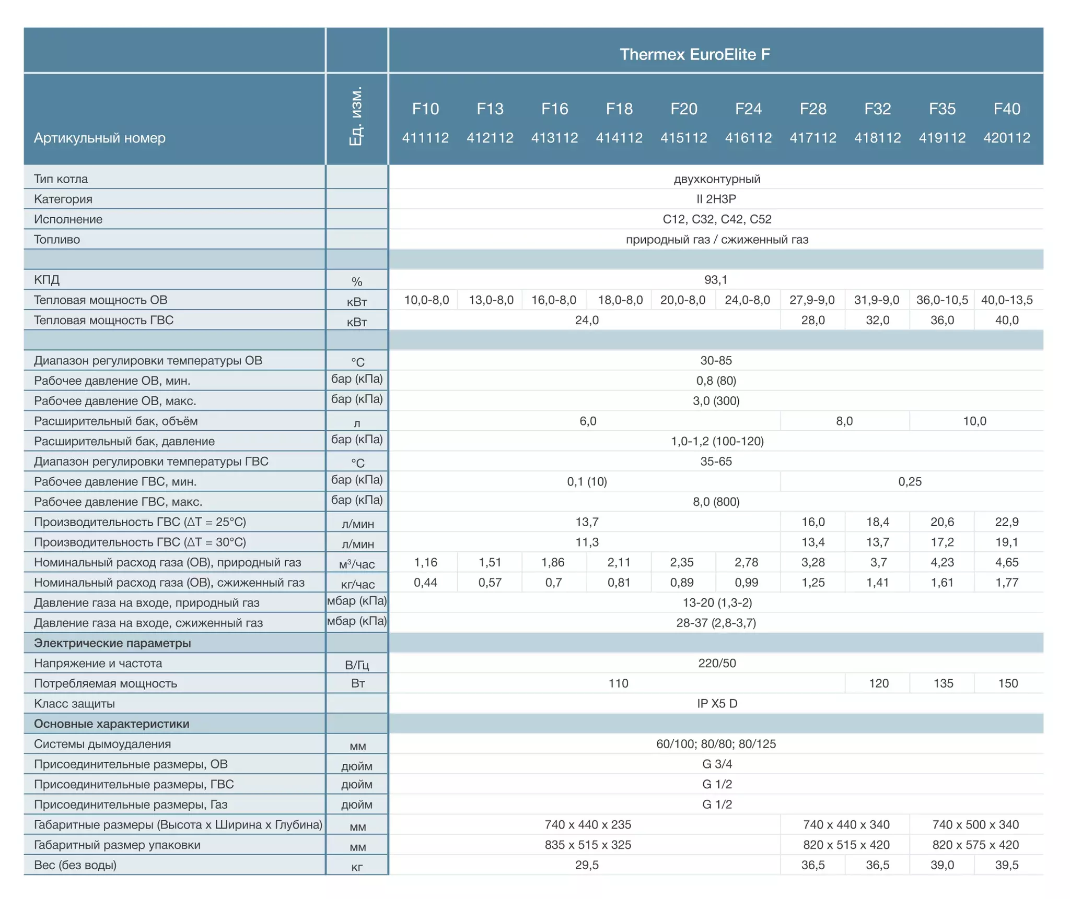
Task: Click the IP X5 D protection class value
Action: (x=717, y=704)
